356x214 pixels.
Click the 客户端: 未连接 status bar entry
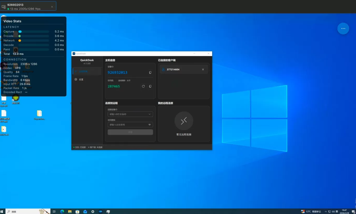(x=95, y=147)
